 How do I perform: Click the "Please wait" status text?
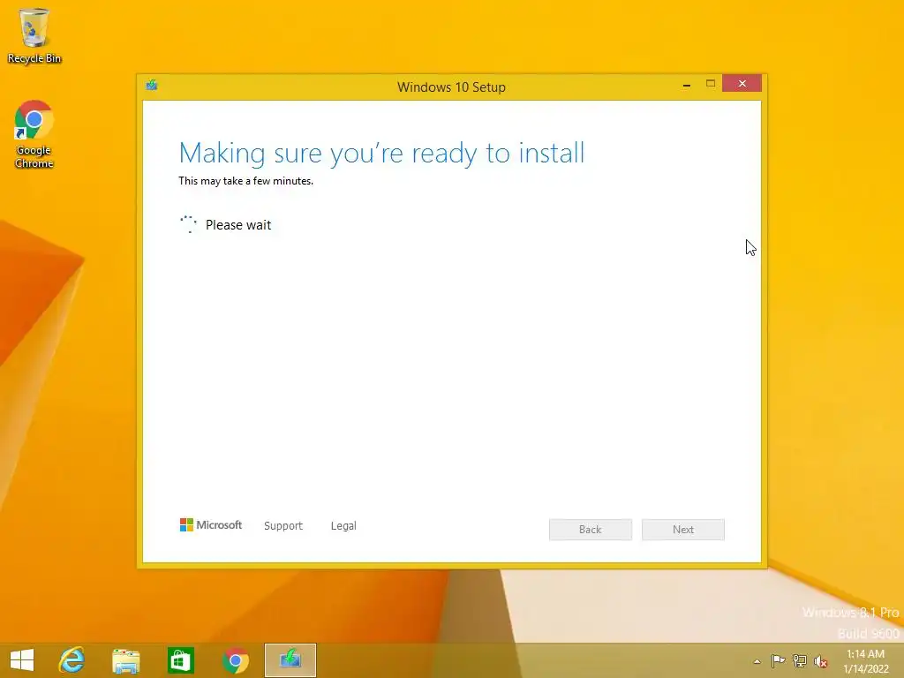tap(238, 225)
